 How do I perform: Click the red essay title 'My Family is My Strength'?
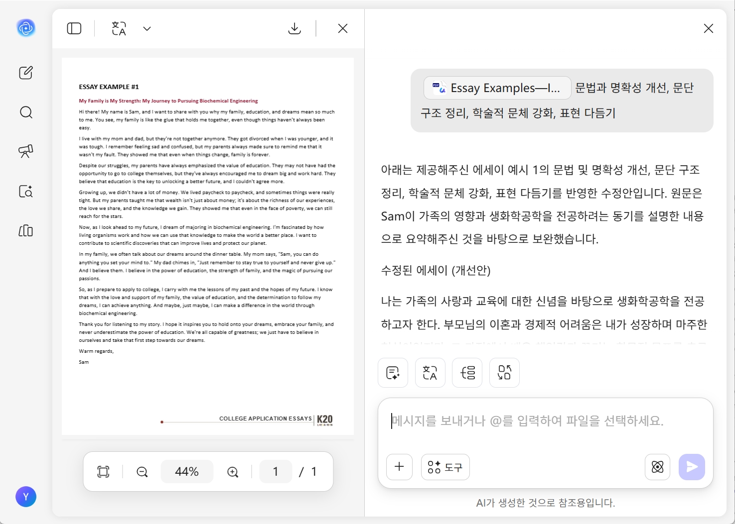(168, 101)
